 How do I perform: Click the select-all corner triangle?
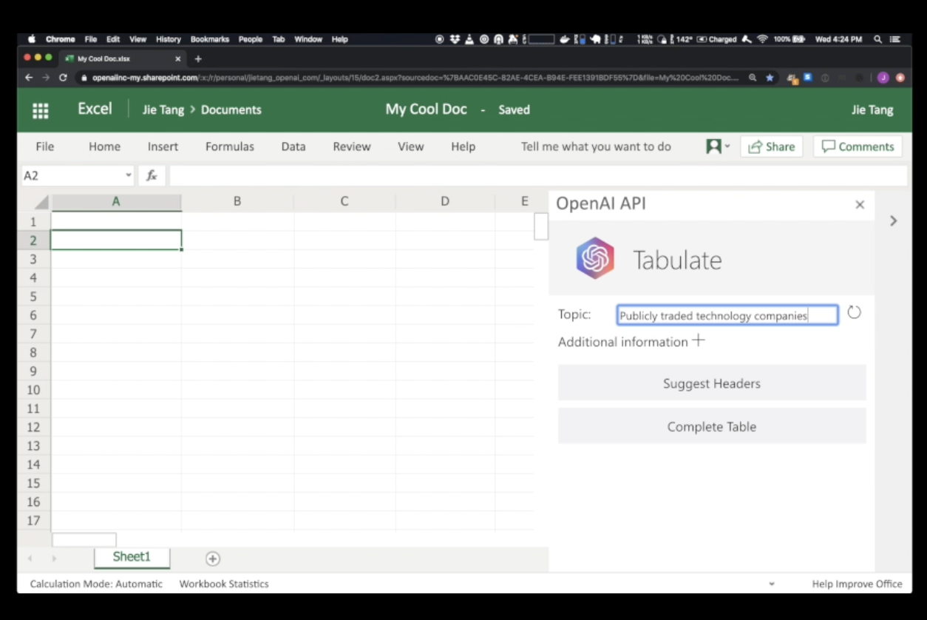tap(41, 202)
